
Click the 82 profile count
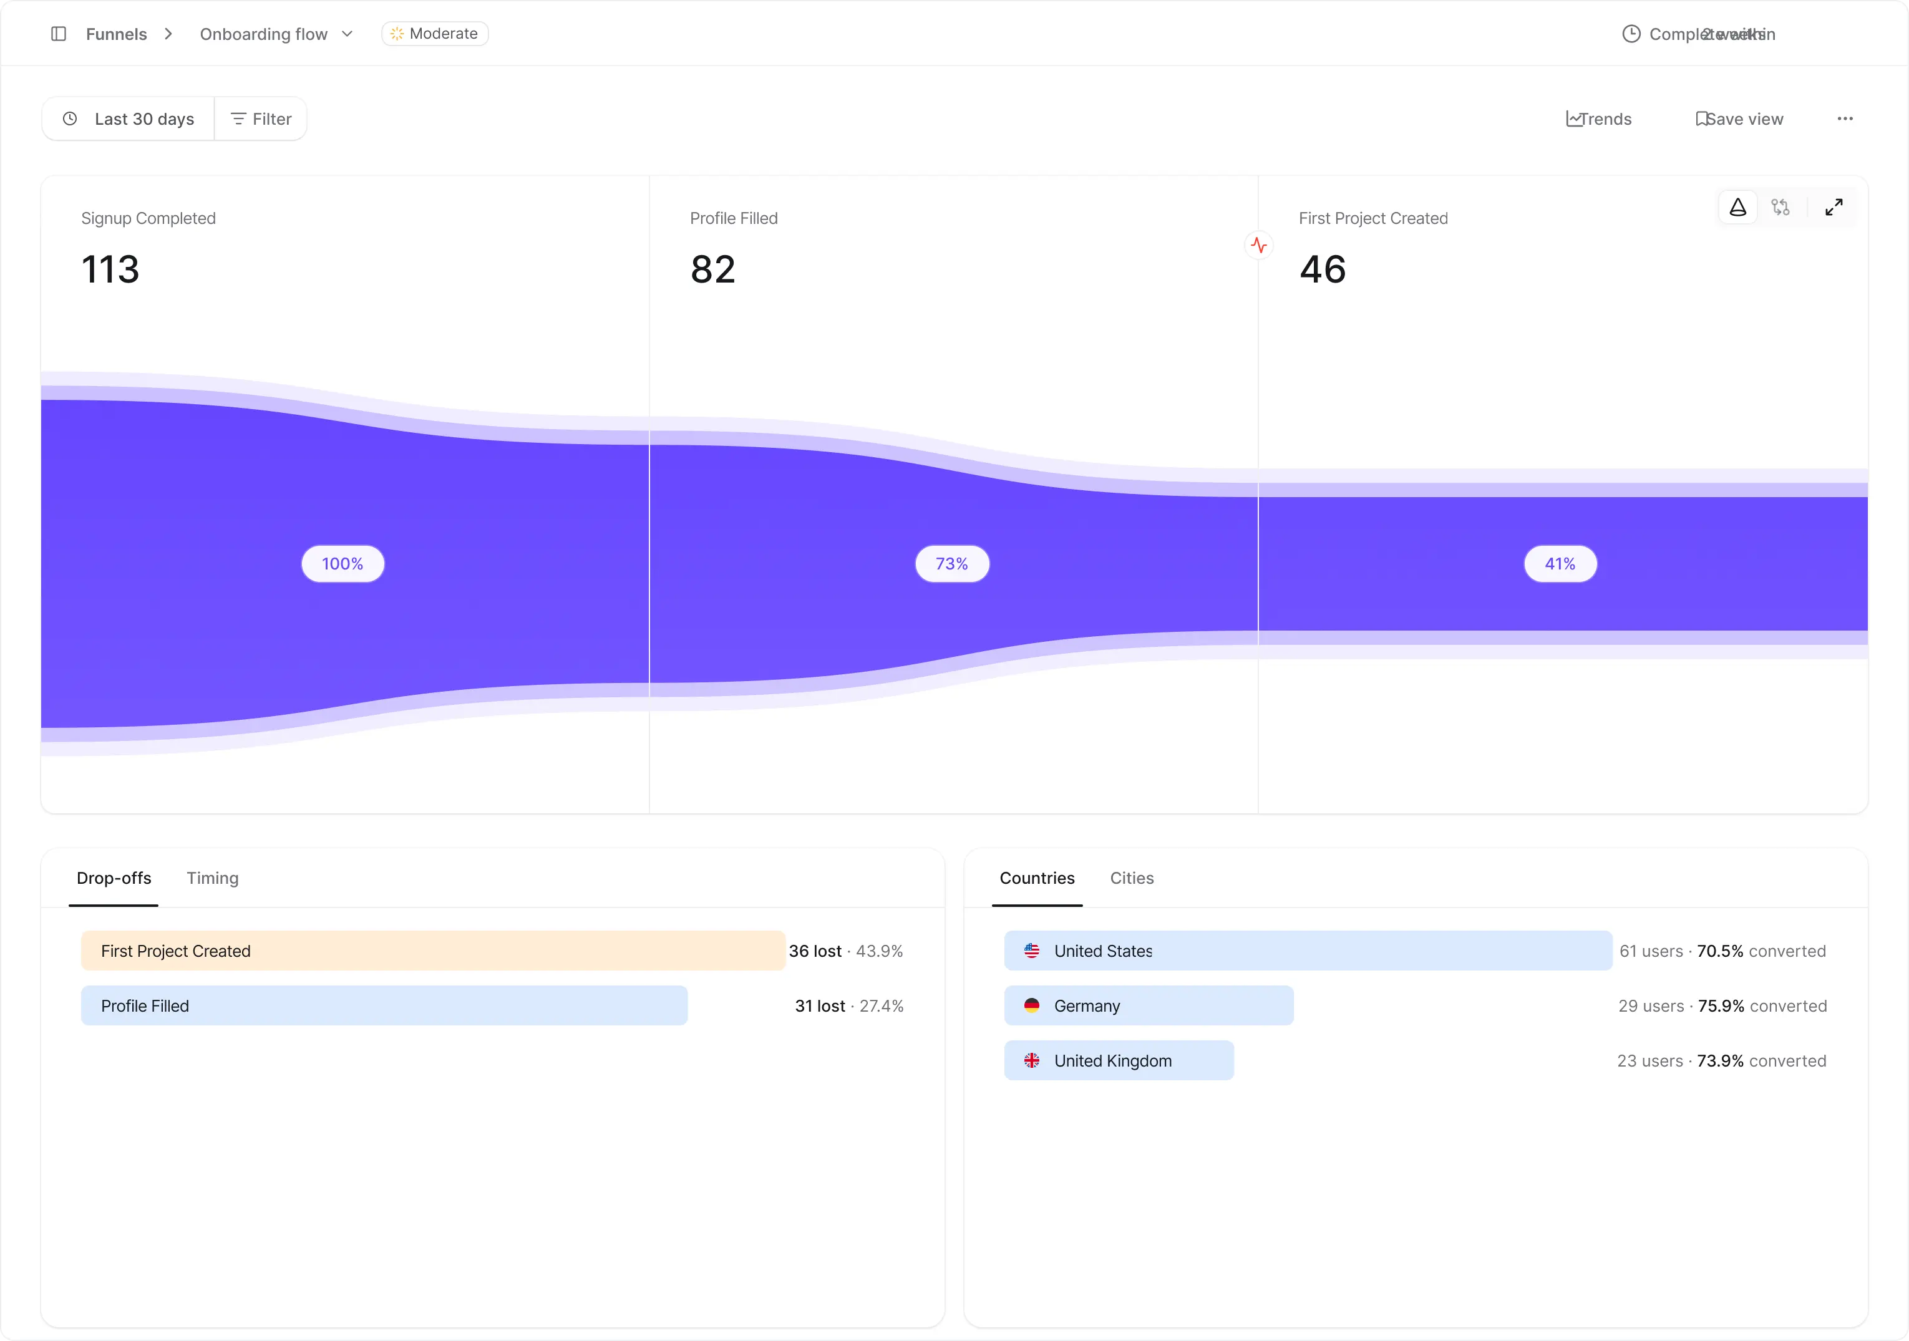tap(714, 269)
